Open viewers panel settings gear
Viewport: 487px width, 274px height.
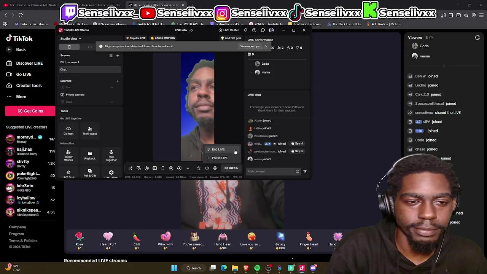pyautogui.click(x=477, y=38)
